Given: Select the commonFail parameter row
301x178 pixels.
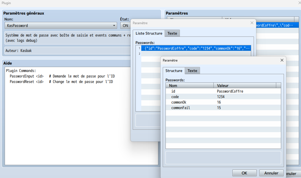Looking at the screenshot, I should pos(223,108).
